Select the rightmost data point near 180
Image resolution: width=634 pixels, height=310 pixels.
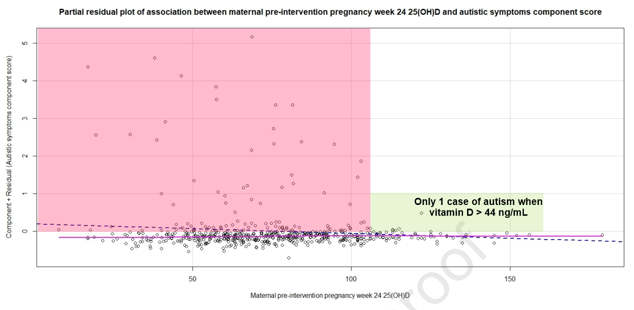coord(602,235)
